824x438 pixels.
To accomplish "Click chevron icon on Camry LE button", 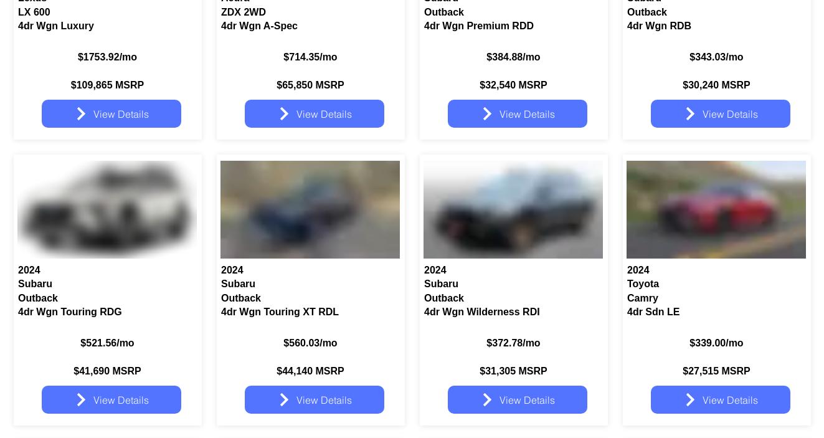I will click(690, 400).
